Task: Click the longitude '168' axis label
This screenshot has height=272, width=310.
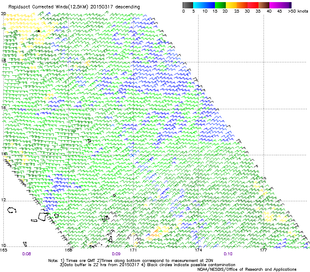Action: click(x=68, y=250)
